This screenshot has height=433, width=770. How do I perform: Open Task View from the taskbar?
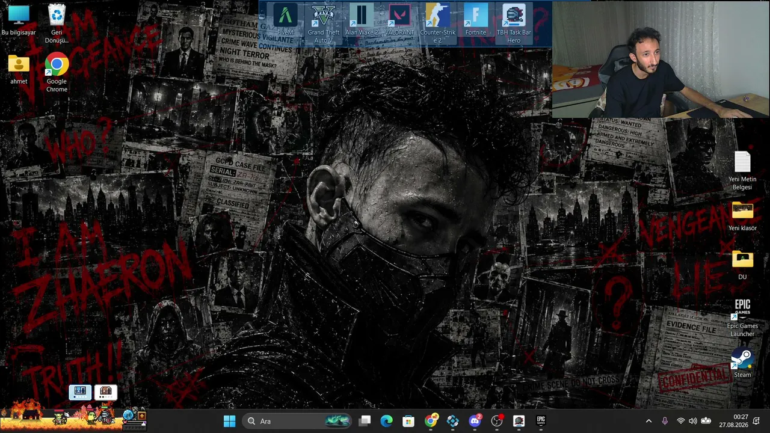click(365, 421)
